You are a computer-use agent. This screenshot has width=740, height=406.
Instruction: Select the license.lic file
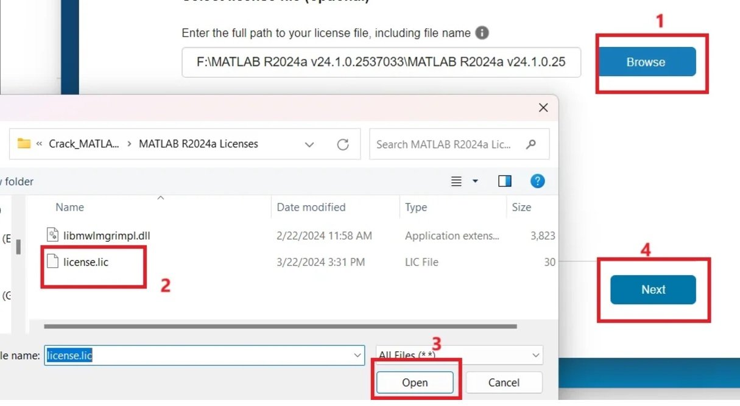click(x=86, y=262)
